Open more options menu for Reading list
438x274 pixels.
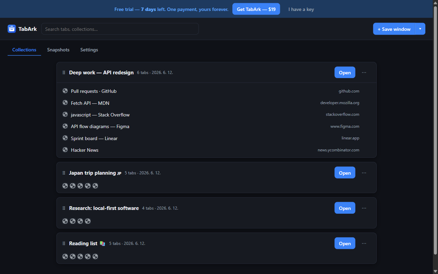coord(364,244)
